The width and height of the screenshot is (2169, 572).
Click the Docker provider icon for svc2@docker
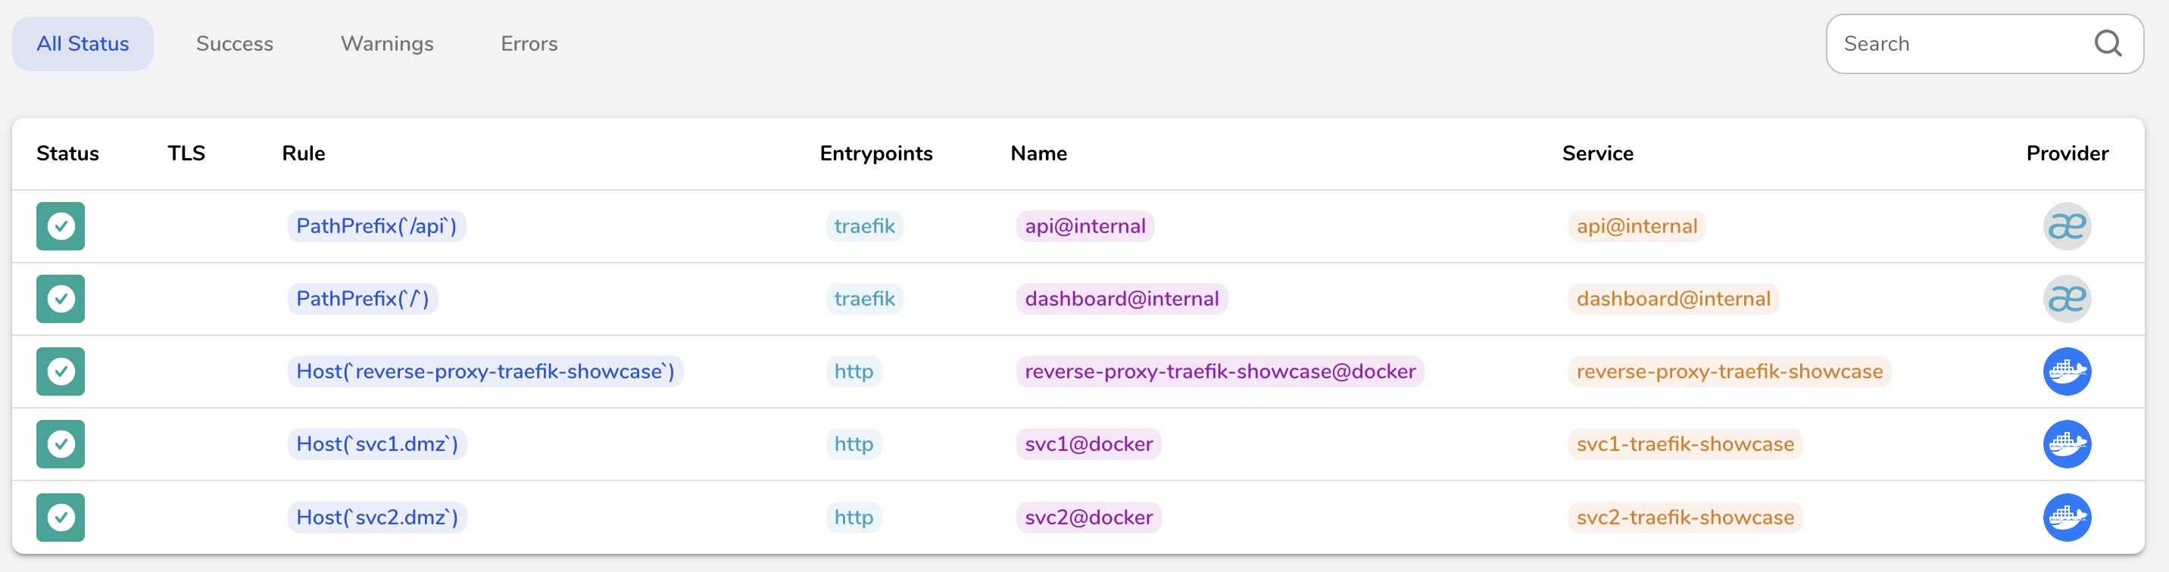coord(2066,518)
